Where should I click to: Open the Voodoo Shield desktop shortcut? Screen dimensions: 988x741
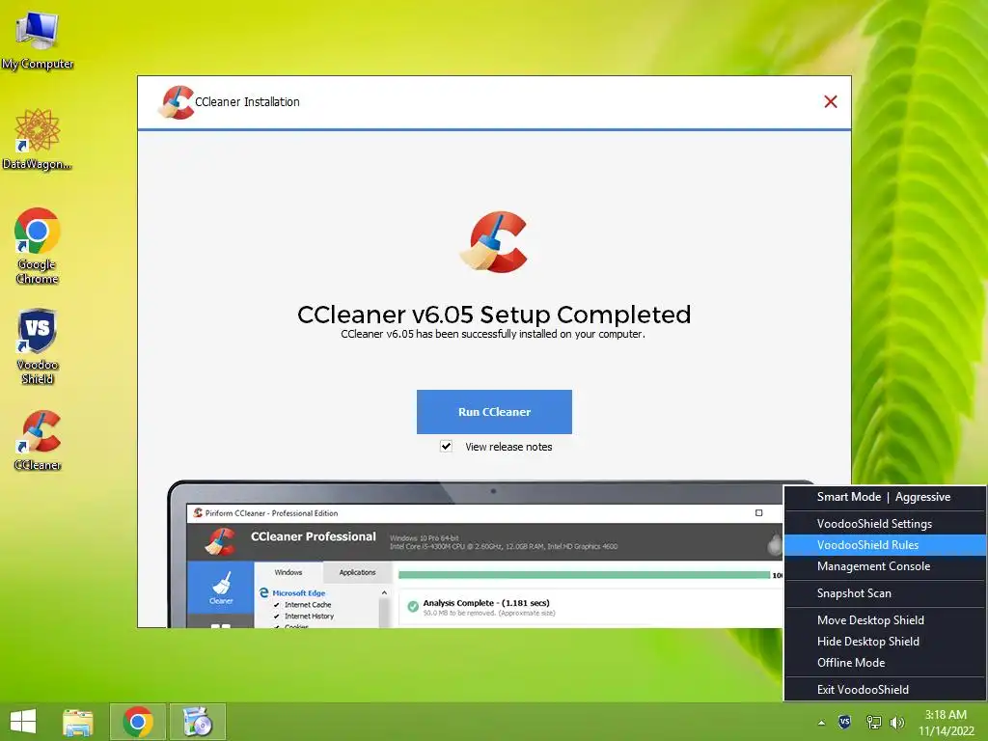(x=38, y=346)
